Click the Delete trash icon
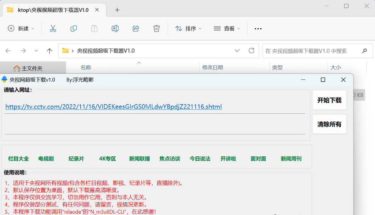This screenshot has height=215, width=375. tap(156, 28)
